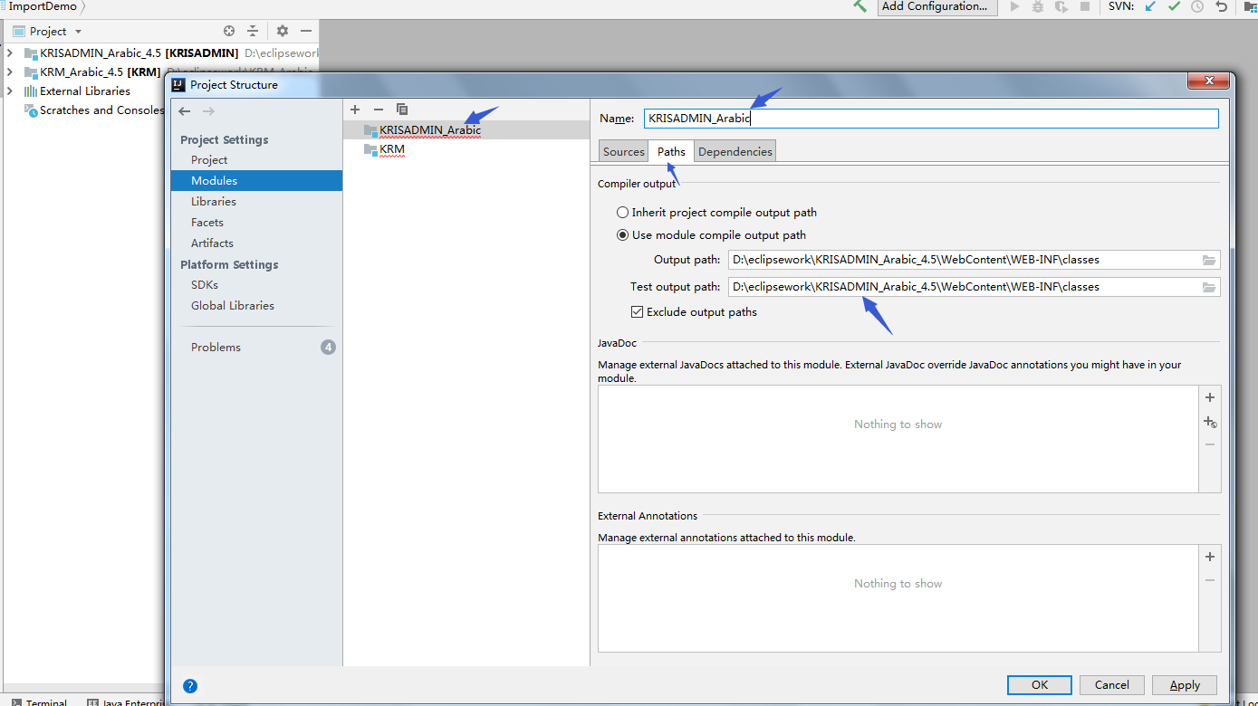
Task: Click the Stop square icon in the toolbar
Action: pyautogui.click(x=1084, y=6)
